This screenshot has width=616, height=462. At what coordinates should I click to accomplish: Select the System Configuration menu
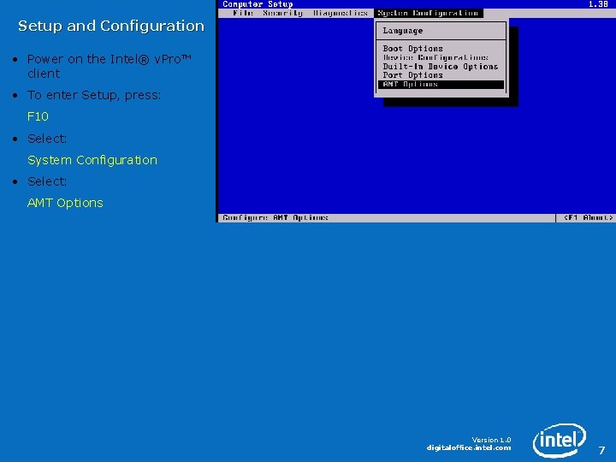pos(428,13)
